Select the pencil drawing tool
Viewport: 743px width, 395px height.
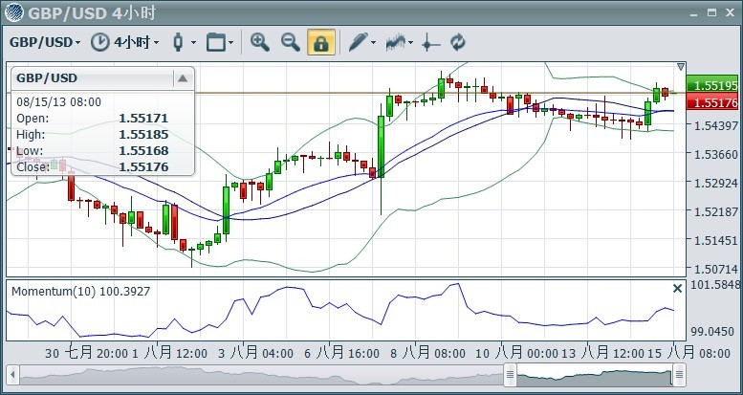359,42
